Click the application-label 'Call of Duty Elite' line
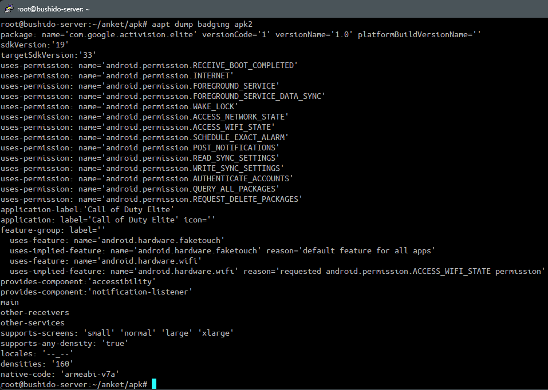This screenshot has height=390, width=548. [88, 209]
